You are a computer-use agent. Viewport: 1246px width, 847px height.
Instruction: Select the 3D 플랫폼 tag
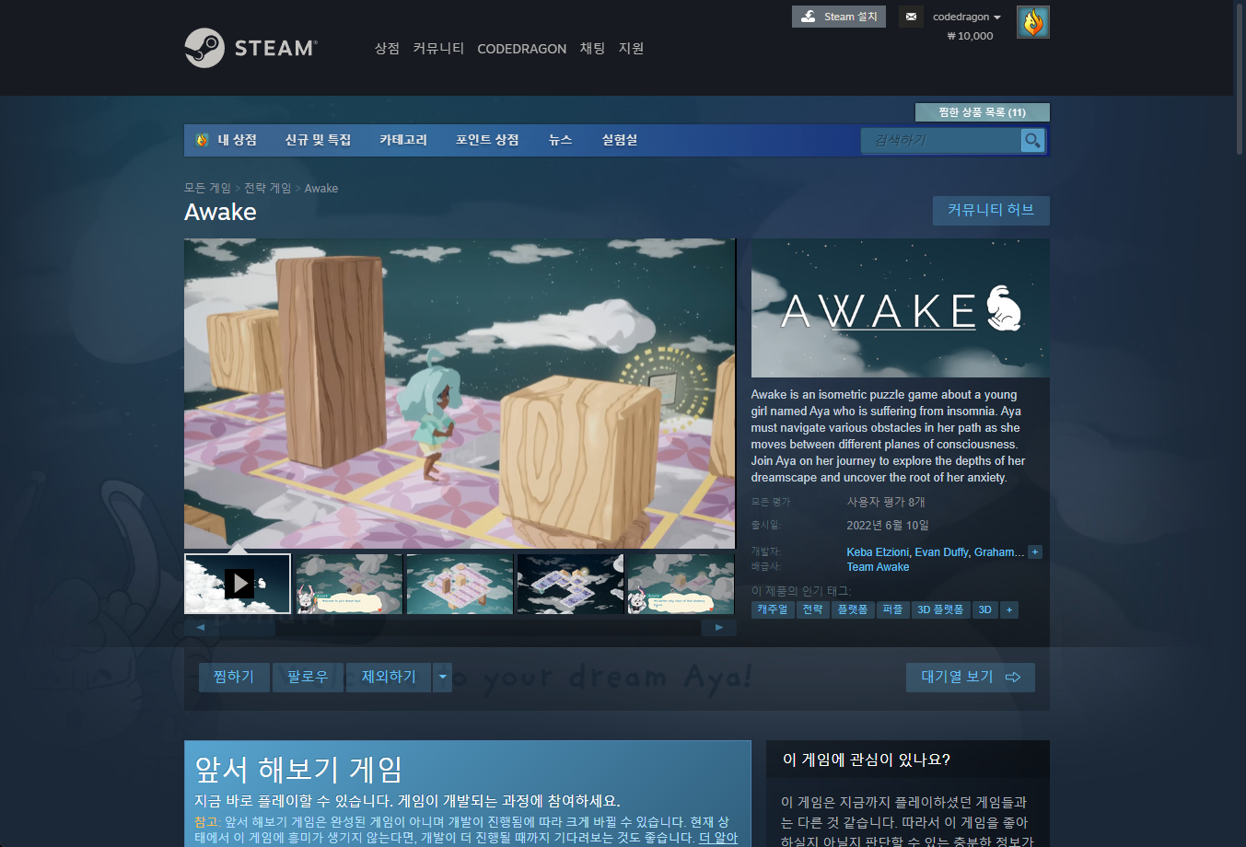[x=940, y=609]
